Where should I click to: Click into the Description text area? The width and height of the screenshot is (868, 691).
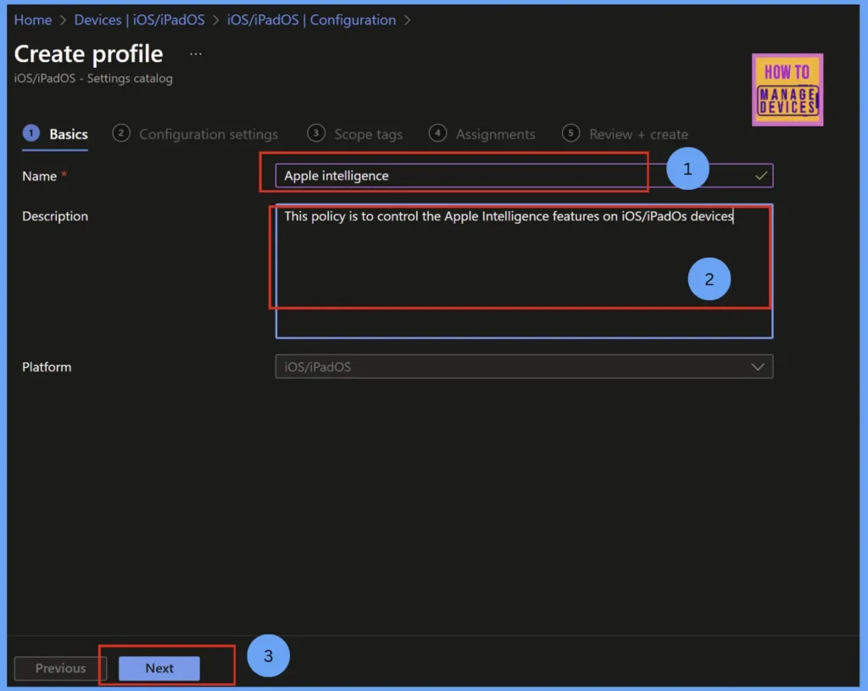524,270
